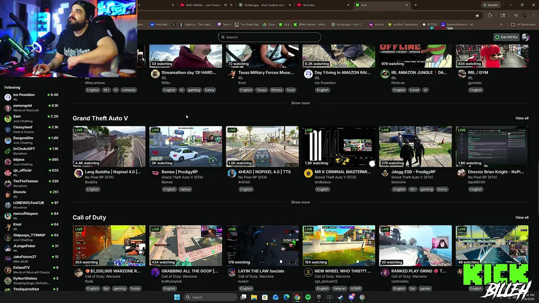The image size is (539, 303).
Task: Show more IRL streams
Action: [300, 103]
